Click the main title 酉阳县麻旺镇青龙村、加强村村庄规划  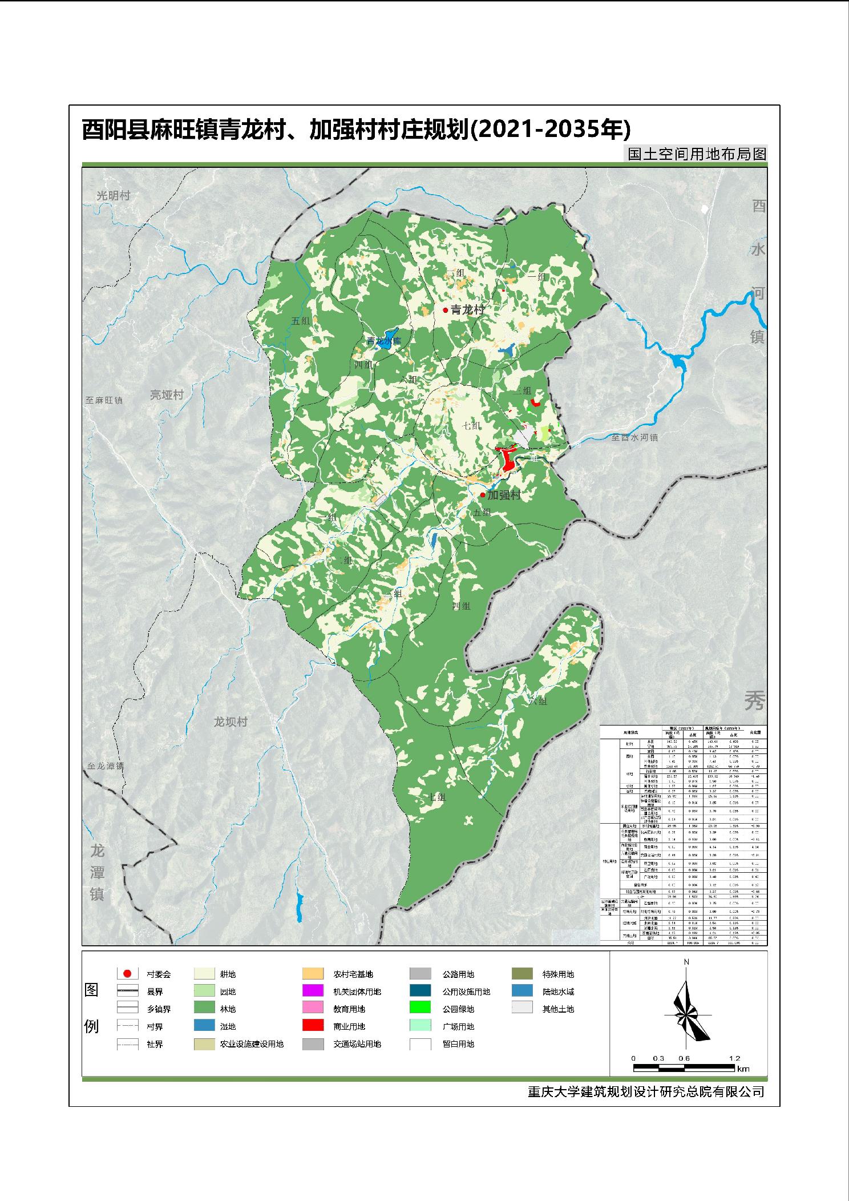(x=275, y=130)
